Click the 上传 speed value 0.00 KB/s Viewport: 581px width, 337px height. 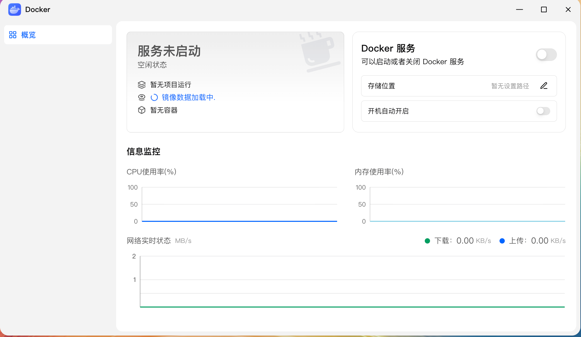click(548, 241)
